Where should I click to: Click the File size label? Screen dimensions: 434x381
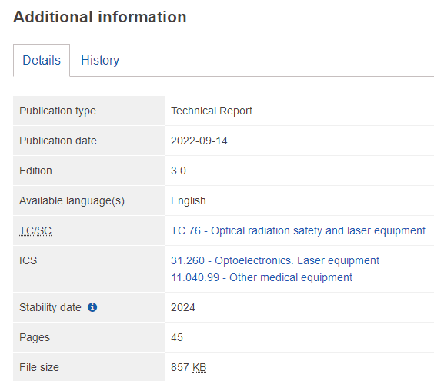click(x=39, y=367)
